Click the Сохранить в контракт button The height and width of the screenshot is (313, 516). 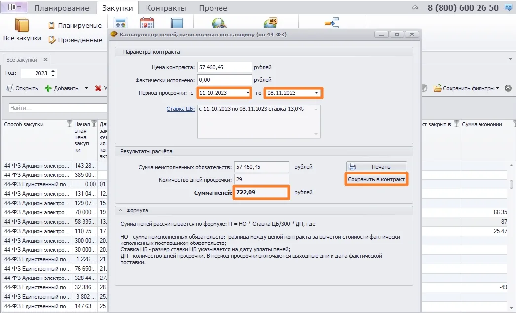point(376,179)
